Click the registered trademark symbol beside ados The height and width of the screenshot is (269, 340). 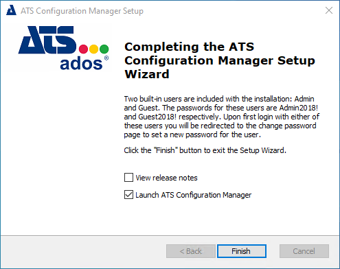pyautogui.click(x=106, y=58)
